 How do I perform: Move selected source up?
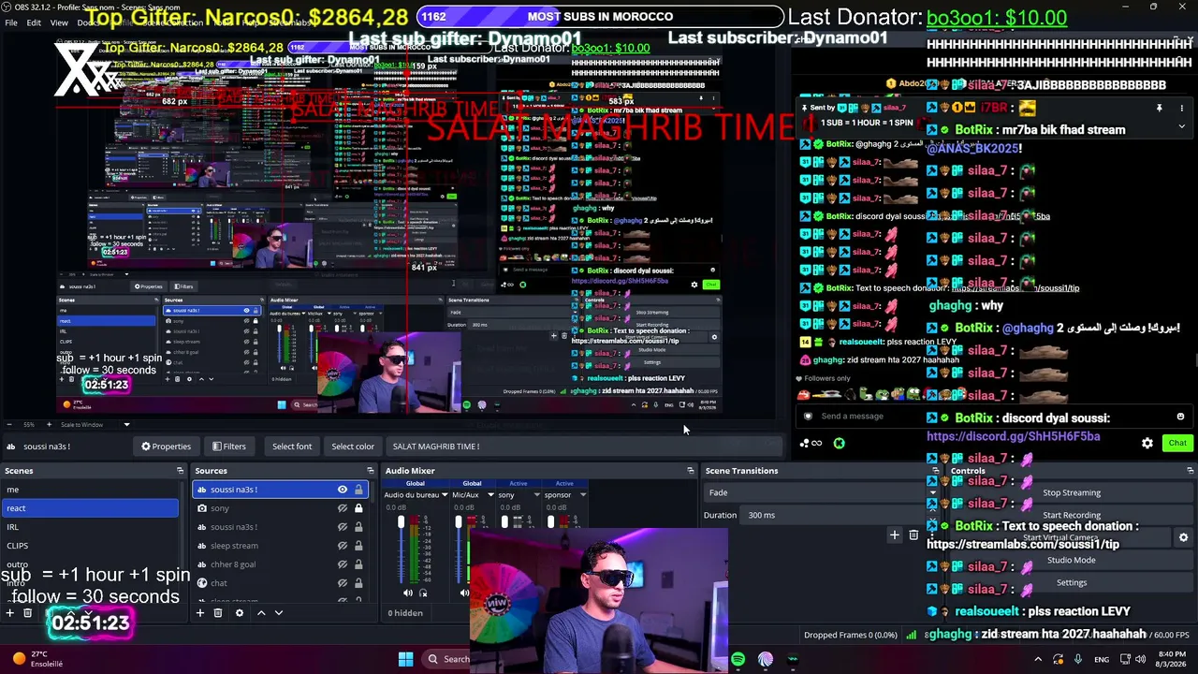(261, 613)
